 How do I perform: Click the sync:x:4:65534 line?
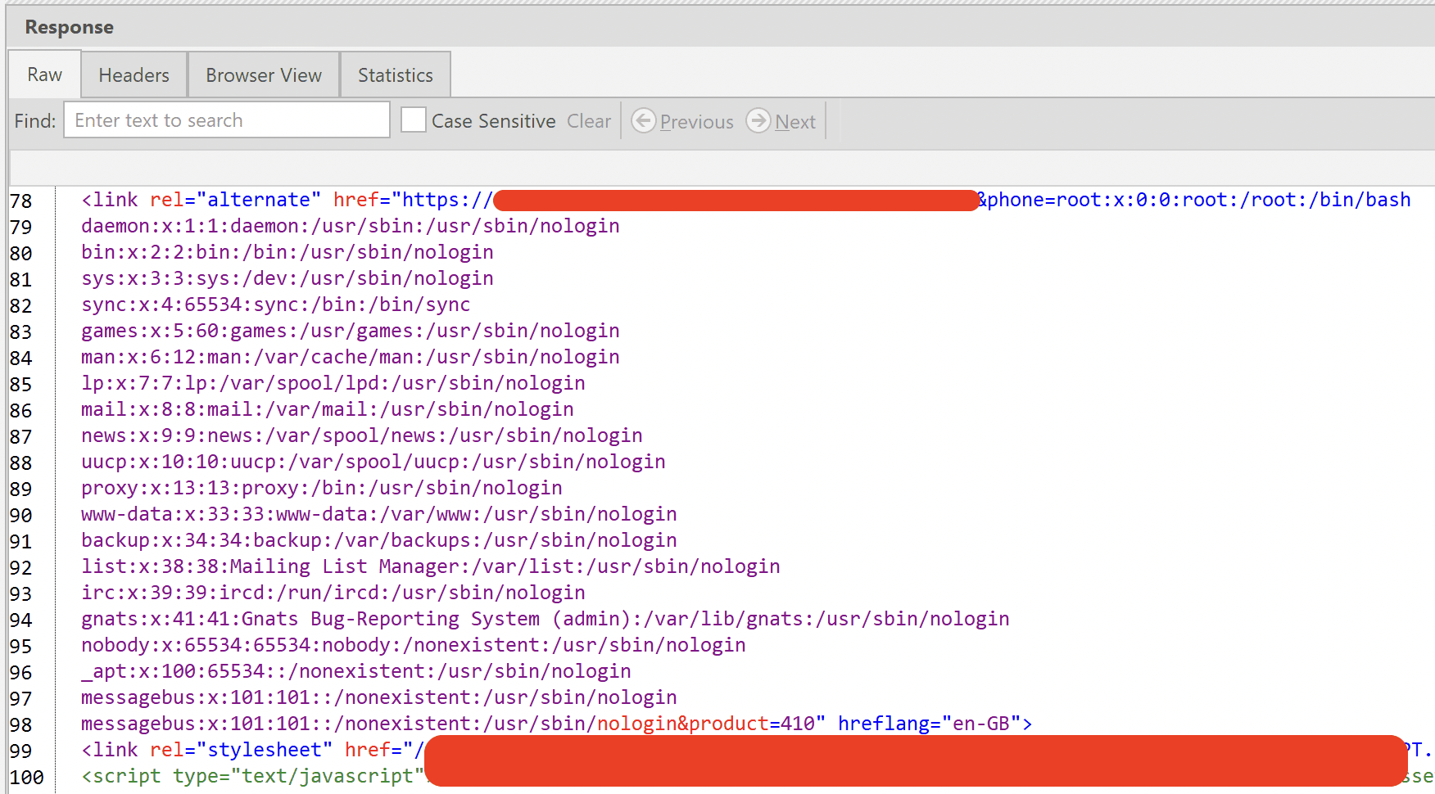275,305
